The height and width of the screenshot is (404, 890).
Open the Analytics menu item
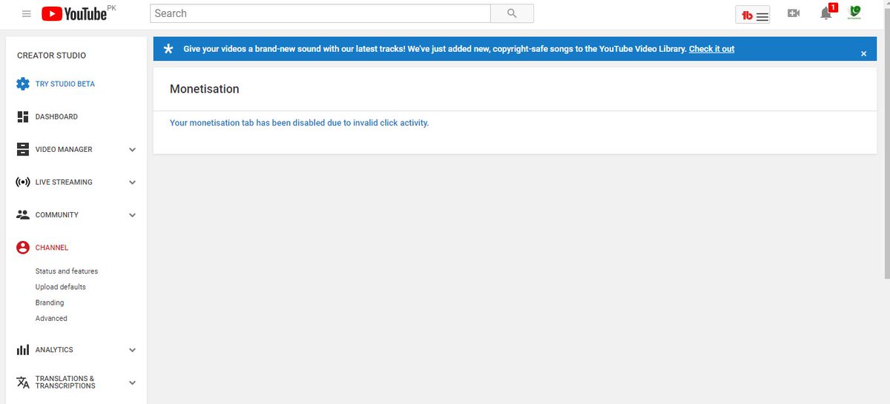click(x=54, y=349)
